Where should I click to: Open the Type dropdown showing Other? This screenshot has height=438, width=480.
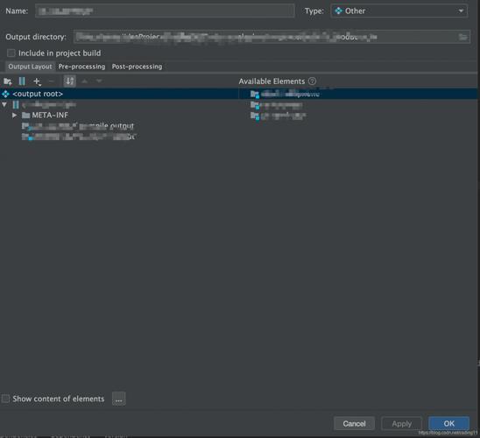399,11
